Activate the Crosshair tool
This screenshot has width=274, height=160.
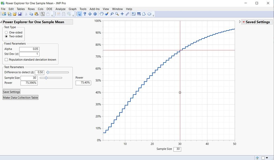122,14
